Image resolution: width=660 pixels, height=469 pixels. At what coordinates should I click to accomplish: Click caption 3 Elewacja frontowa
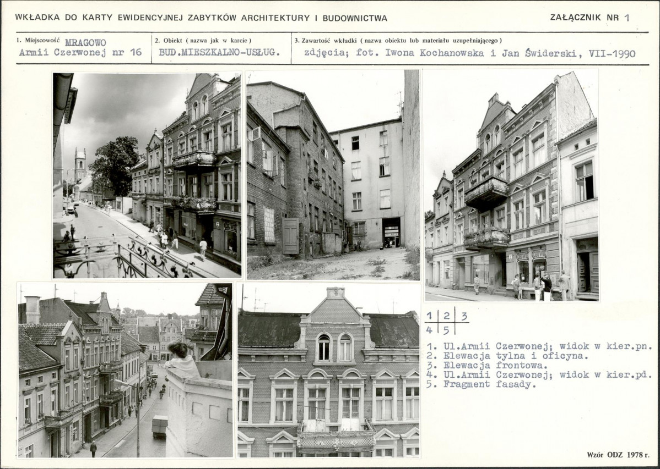pos(486,366)
